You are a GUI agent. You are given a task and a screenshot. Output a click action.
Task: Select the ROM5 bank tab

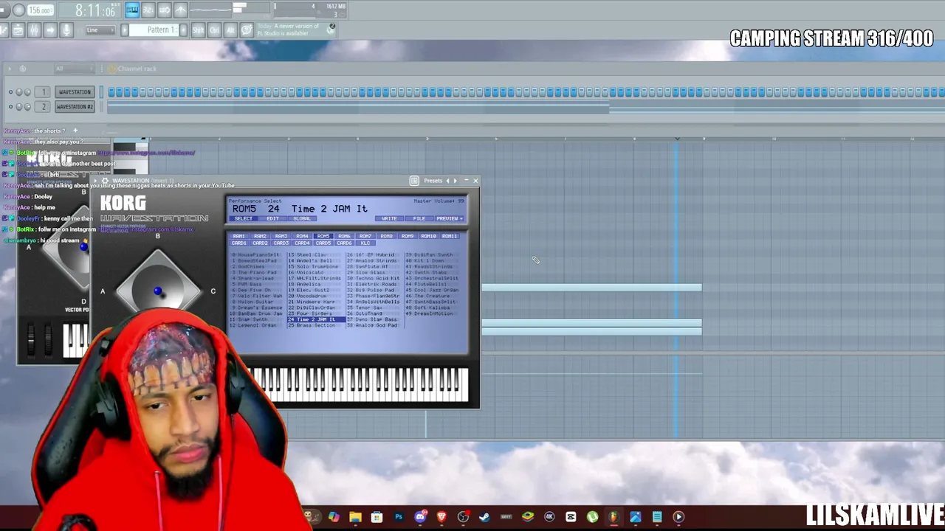coord(323,237)
